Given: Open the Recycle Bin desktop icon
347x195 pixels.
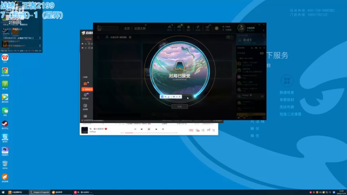Looking at the screenshot, I should pos(5,164).
